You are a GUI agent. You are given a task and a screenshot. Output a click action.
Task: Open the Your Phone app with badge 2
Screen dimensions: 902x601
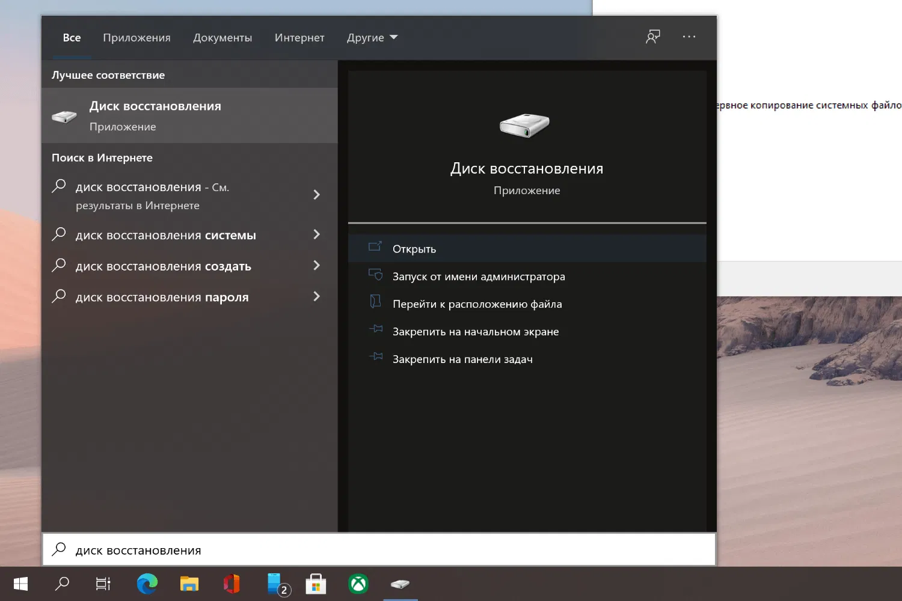278,584
